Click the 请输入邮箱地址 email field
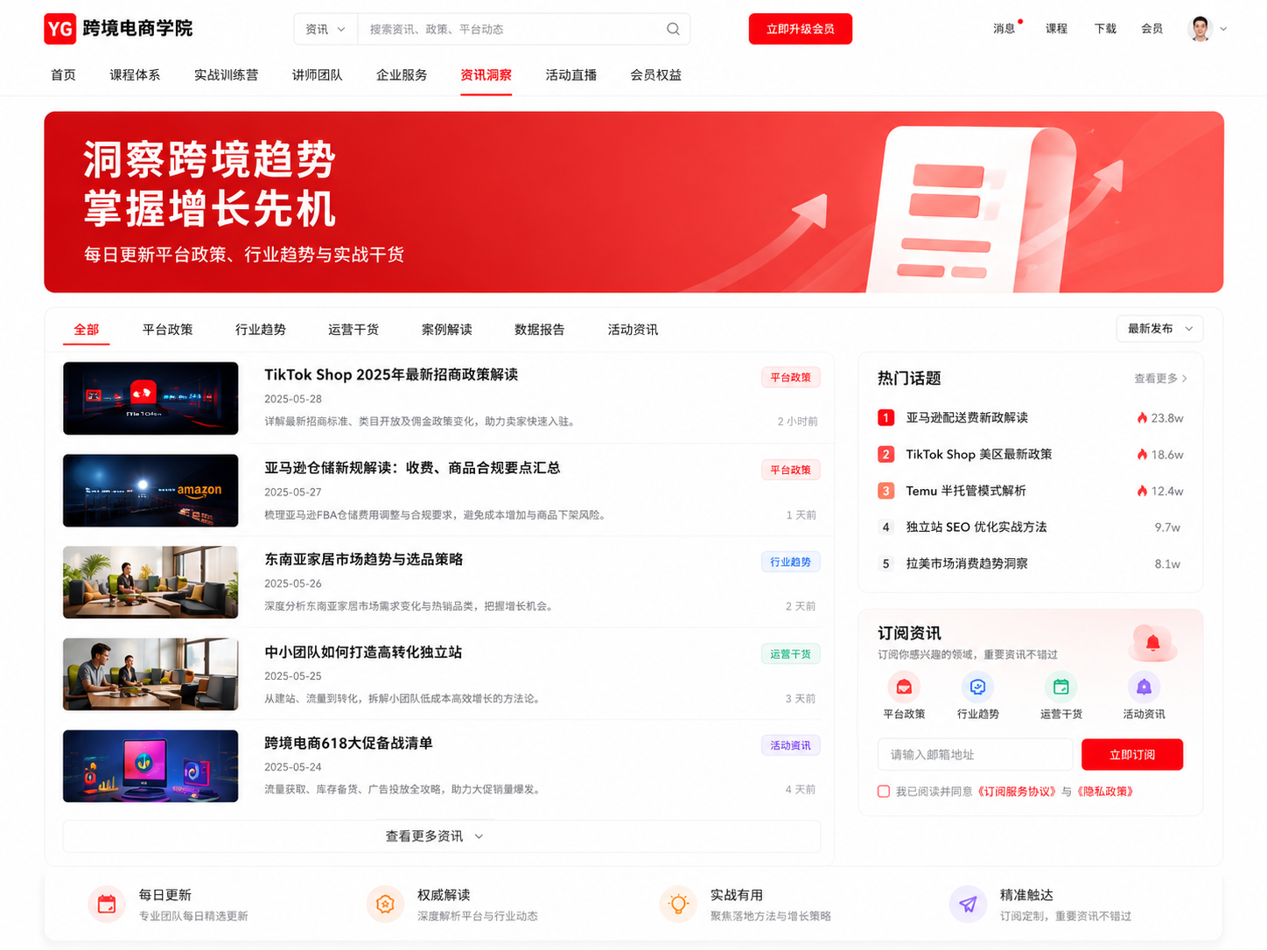This screenshot has width=1267, height=950. [x=975, y=755]
